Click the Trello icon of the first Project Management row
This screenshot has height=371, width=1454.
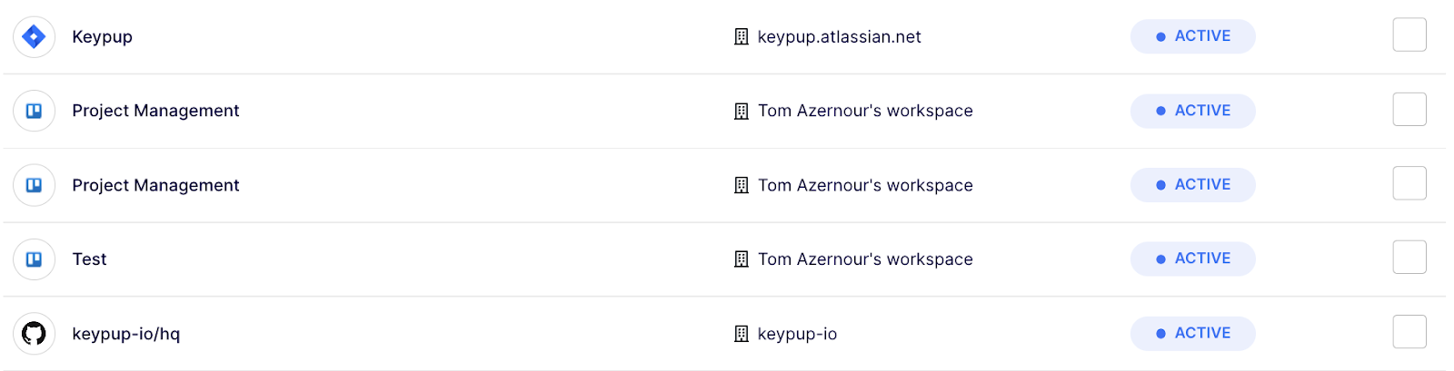click(x=34, y=111)
